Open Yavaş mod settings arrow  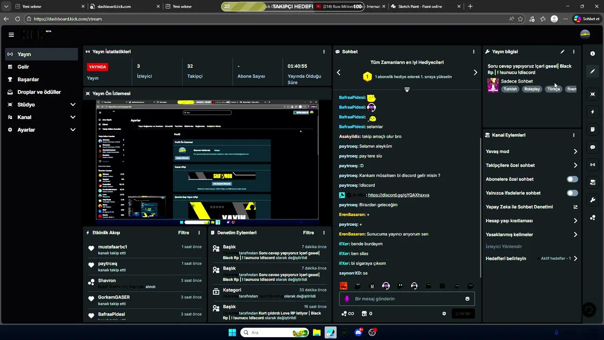coord(575,152)
